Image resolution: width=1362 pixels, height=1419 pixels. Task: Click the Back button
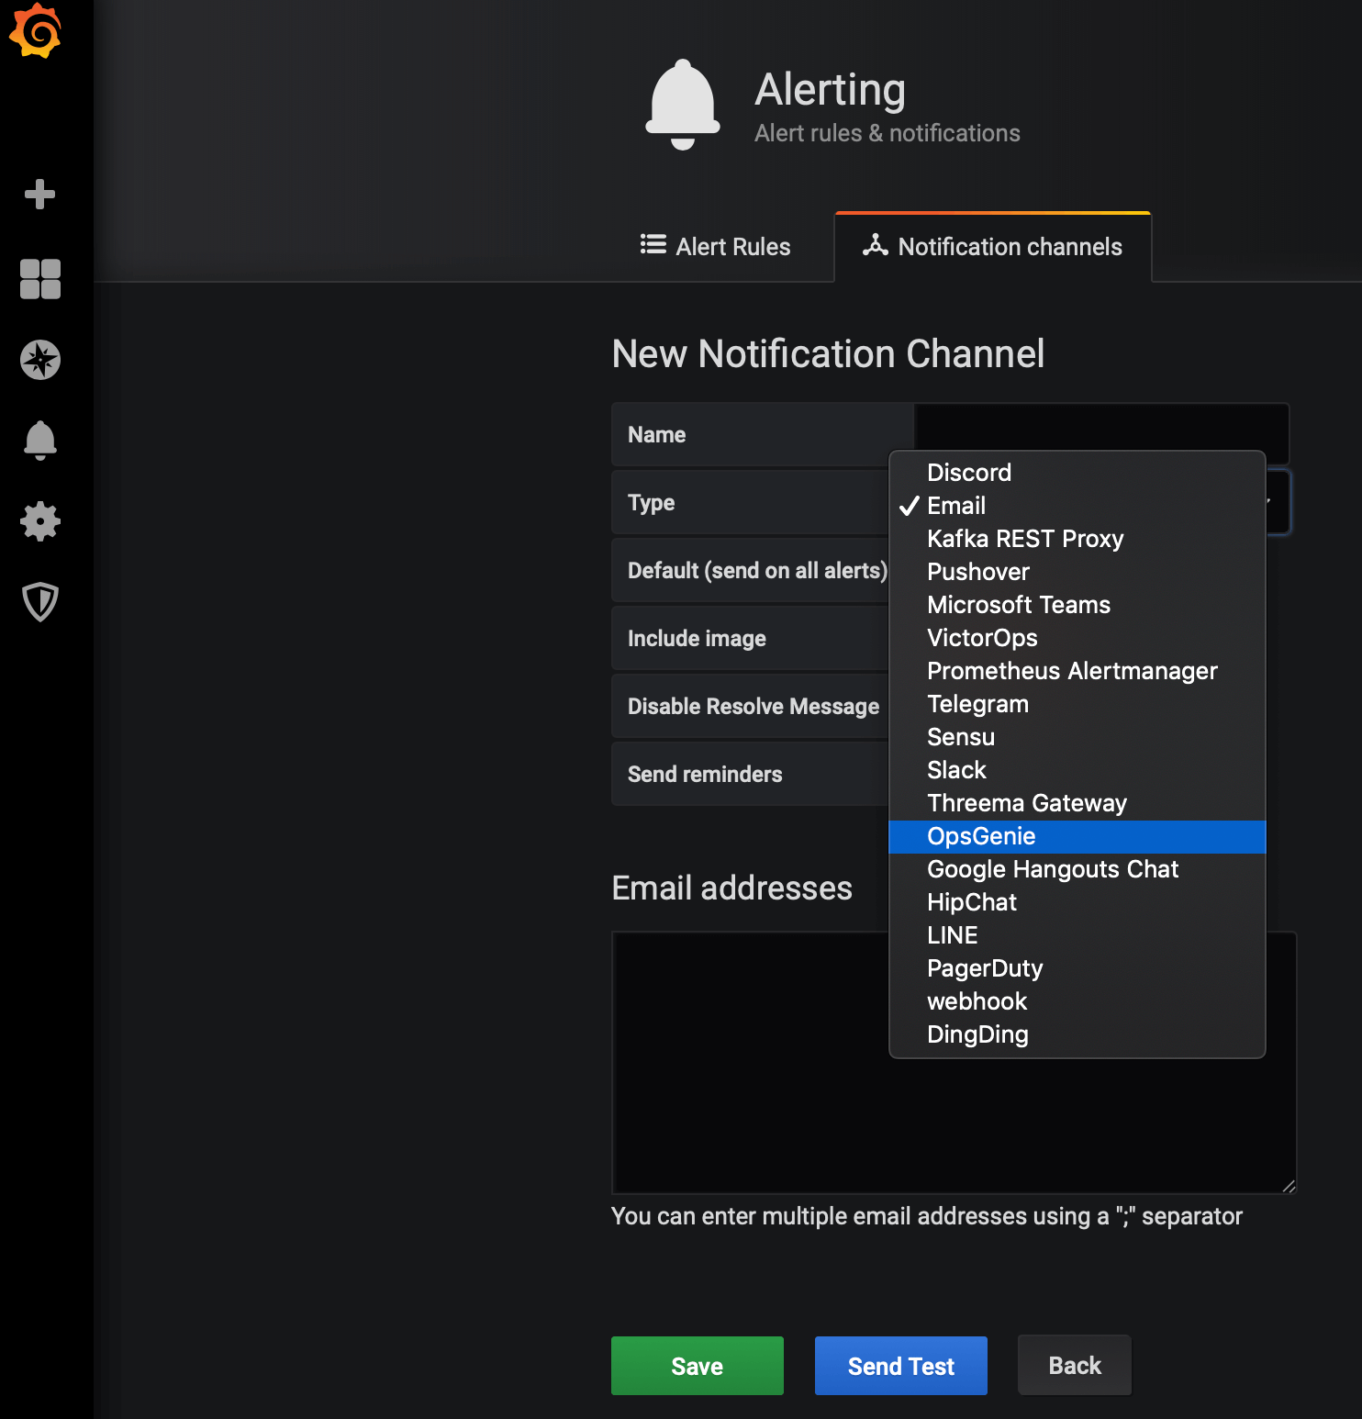pos(1074,1366)
